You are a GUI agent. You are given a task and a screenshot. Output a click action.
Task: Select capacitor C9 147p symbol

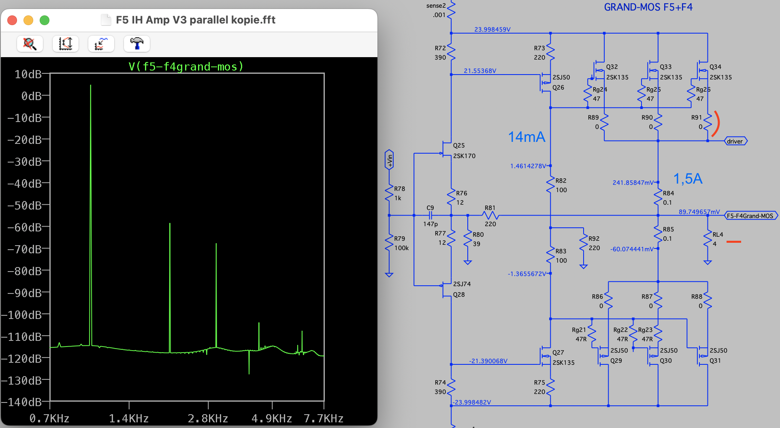click(x=430, y=215)
